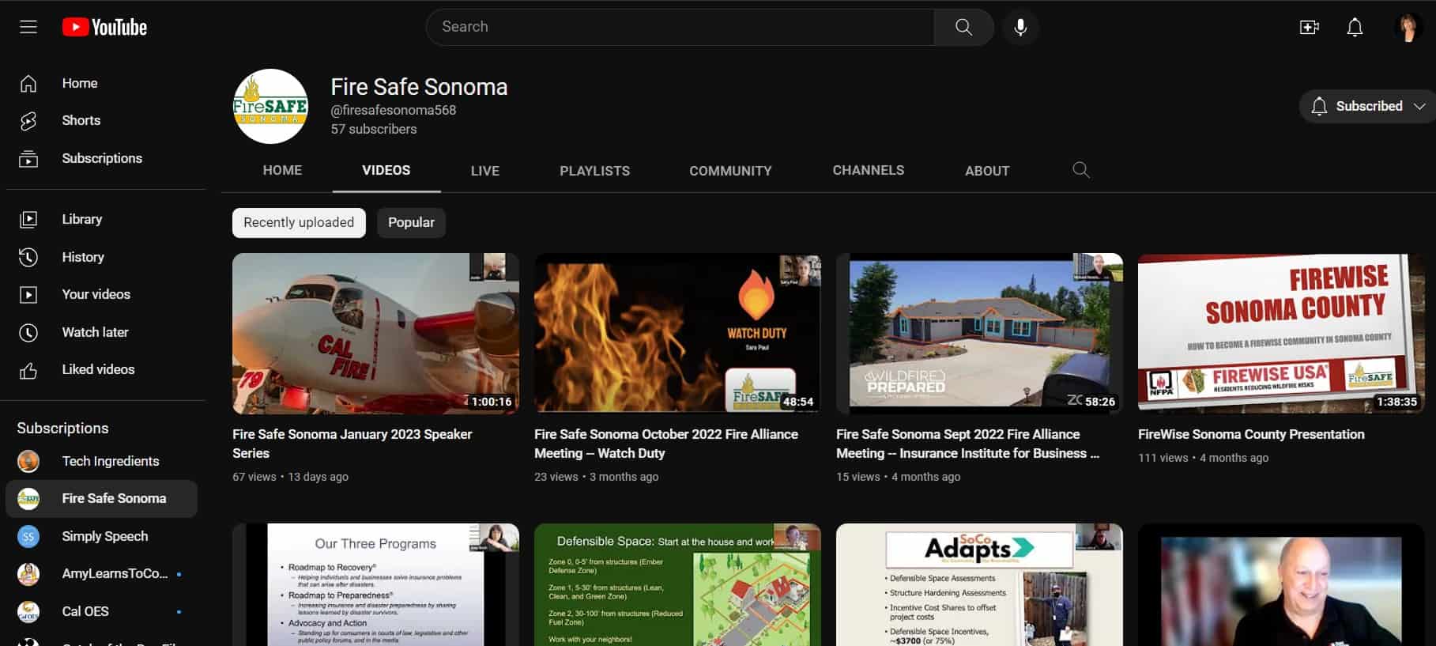Open the notifications bell
The width and height of the screenshot is (1436, 646).
pos(1355,27)
